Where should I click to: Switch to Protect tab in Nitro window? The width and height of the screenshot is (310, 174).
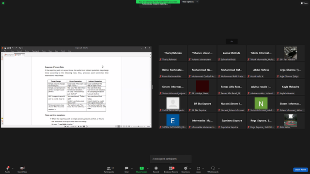click(x=63, y=51)
